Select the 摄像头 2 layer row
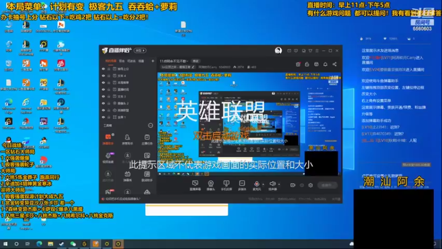The image size is (442, 249). point(129,103)
